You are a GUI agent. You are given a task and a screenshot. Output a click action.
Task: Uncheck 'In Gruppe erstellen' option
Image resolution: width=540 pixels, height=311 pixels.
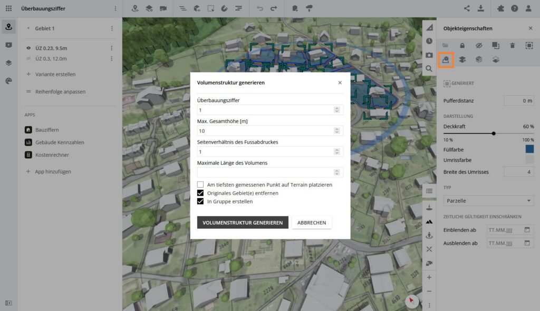click(200, 202)
